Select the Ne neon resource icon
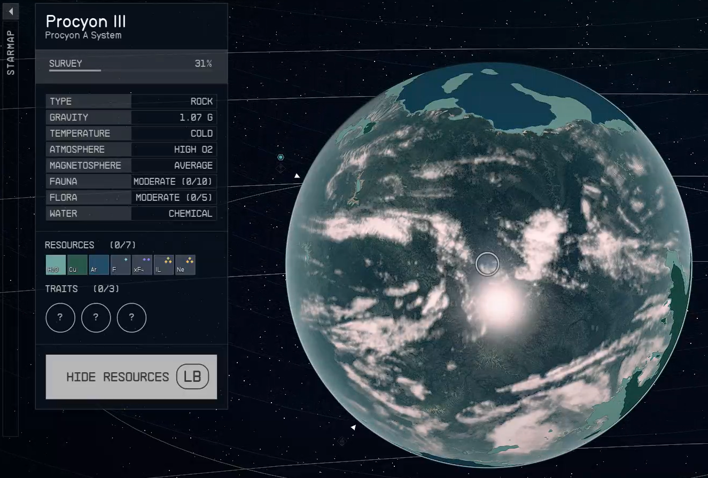The width and height of the screenshot is (708, 478). (x=185, y=265)
